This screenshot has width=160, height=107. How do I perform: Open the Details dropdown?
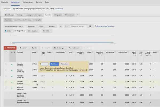pyautogui.click(x=35, y=48)
